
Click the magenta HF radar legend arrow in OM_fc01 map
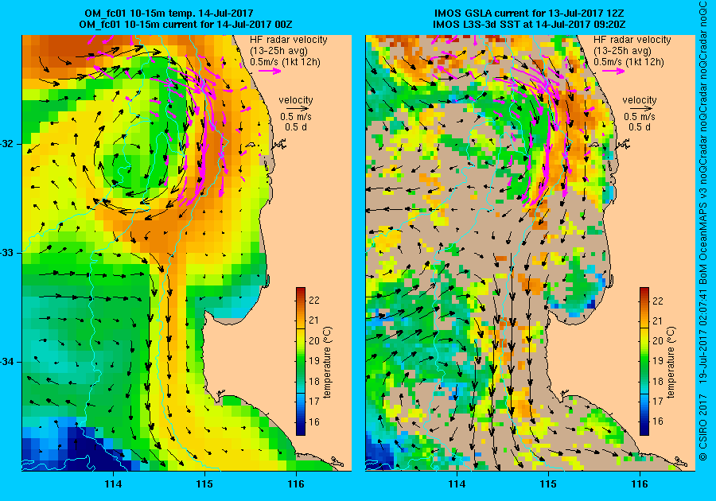(x=270, y=72)
